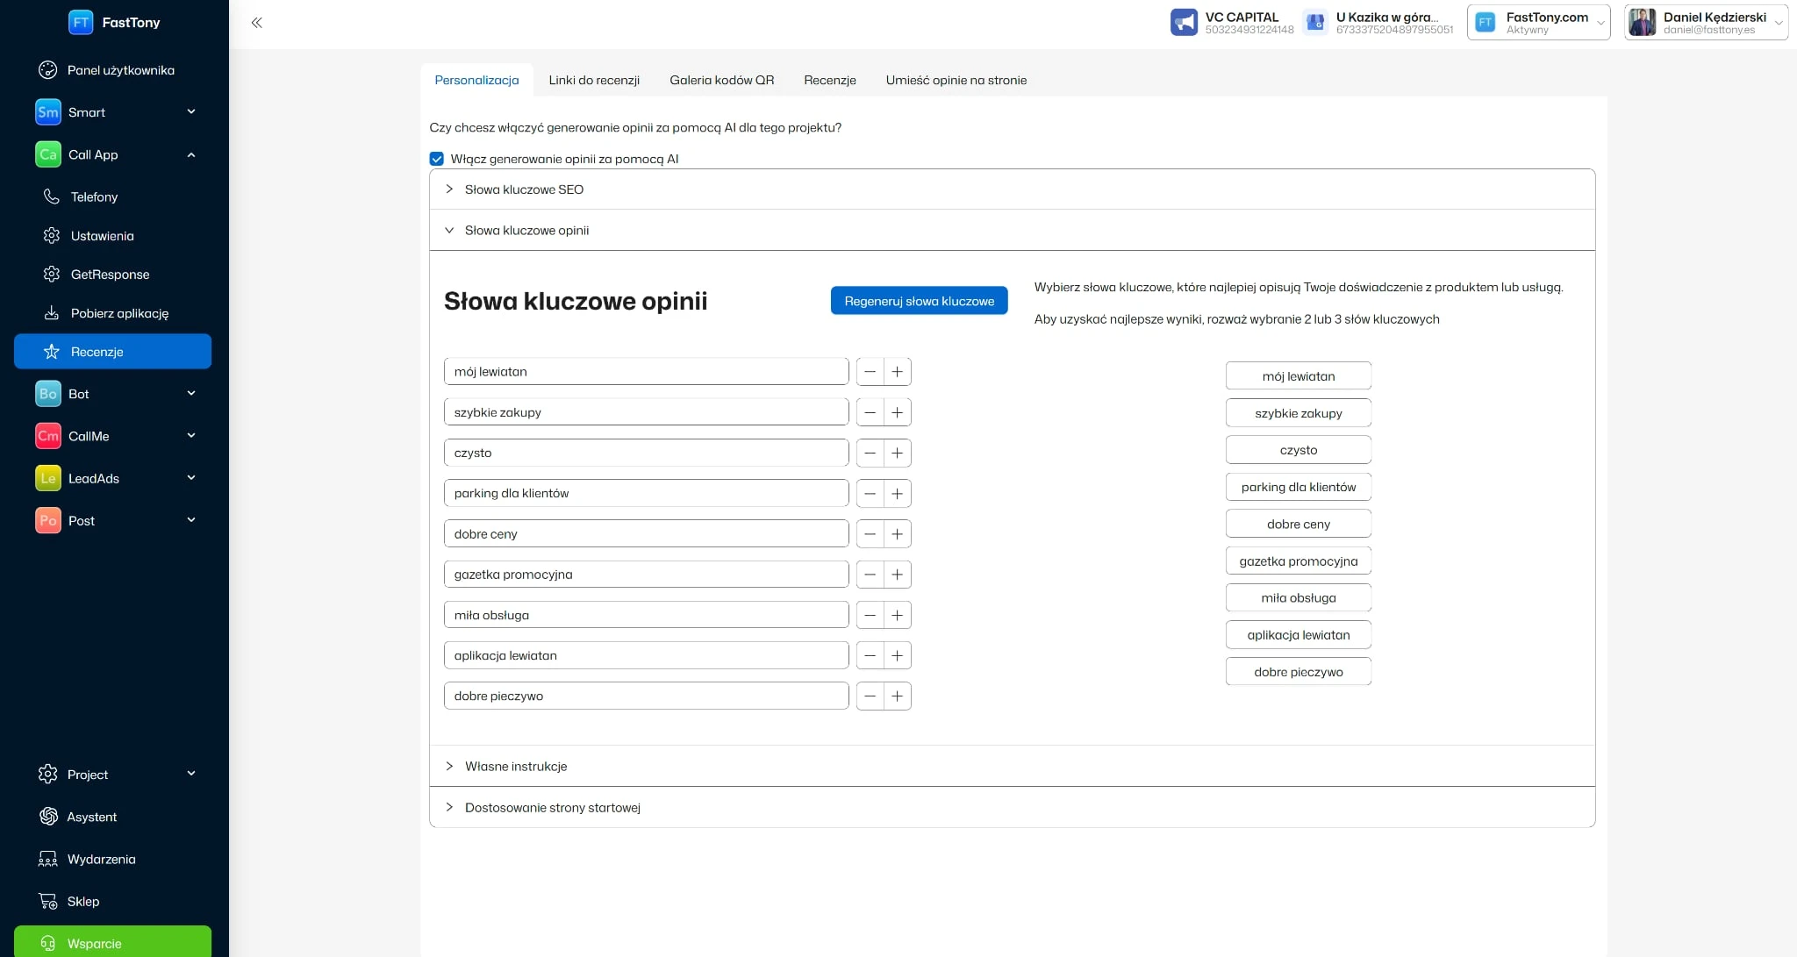Remove 'parking dla klientów' keyword with minus
1797x957 pixels.
coord(870,493)
